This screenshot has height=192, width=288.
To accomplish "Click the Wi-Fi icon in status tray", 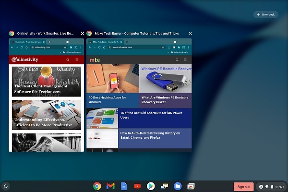I will coord(267,187).
